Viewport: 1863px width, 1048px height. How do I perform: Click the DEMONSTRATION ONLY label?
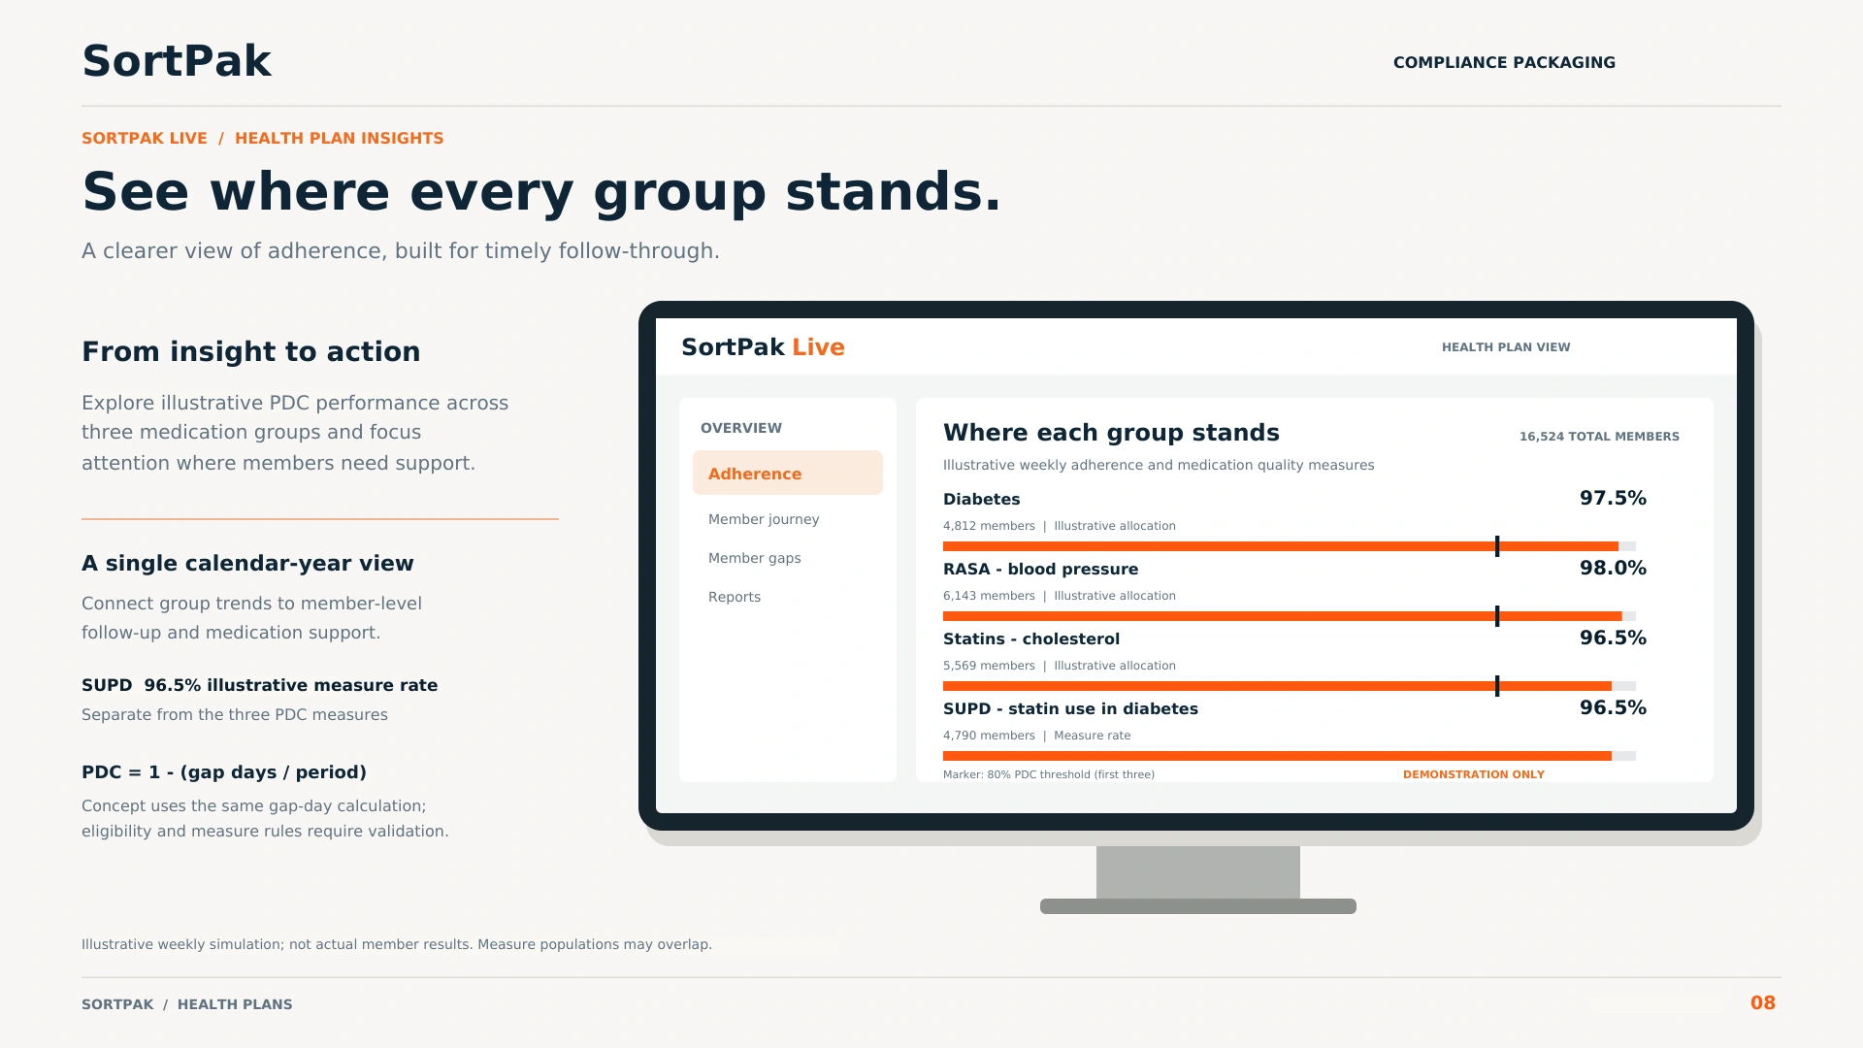click(1473, 774)
